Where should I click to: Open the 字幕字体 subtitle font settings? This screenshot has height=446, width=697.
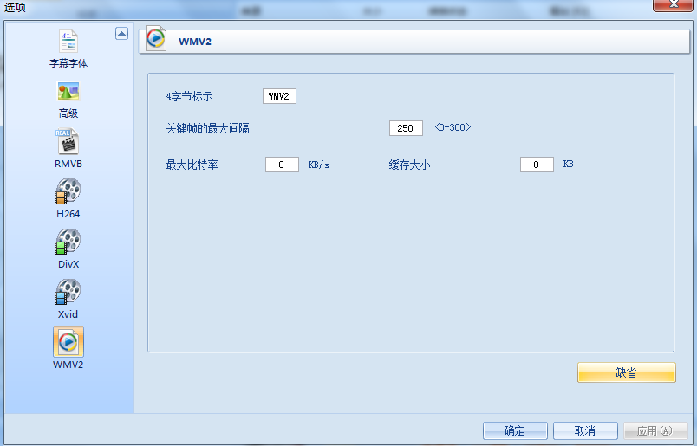coord(68,48)
